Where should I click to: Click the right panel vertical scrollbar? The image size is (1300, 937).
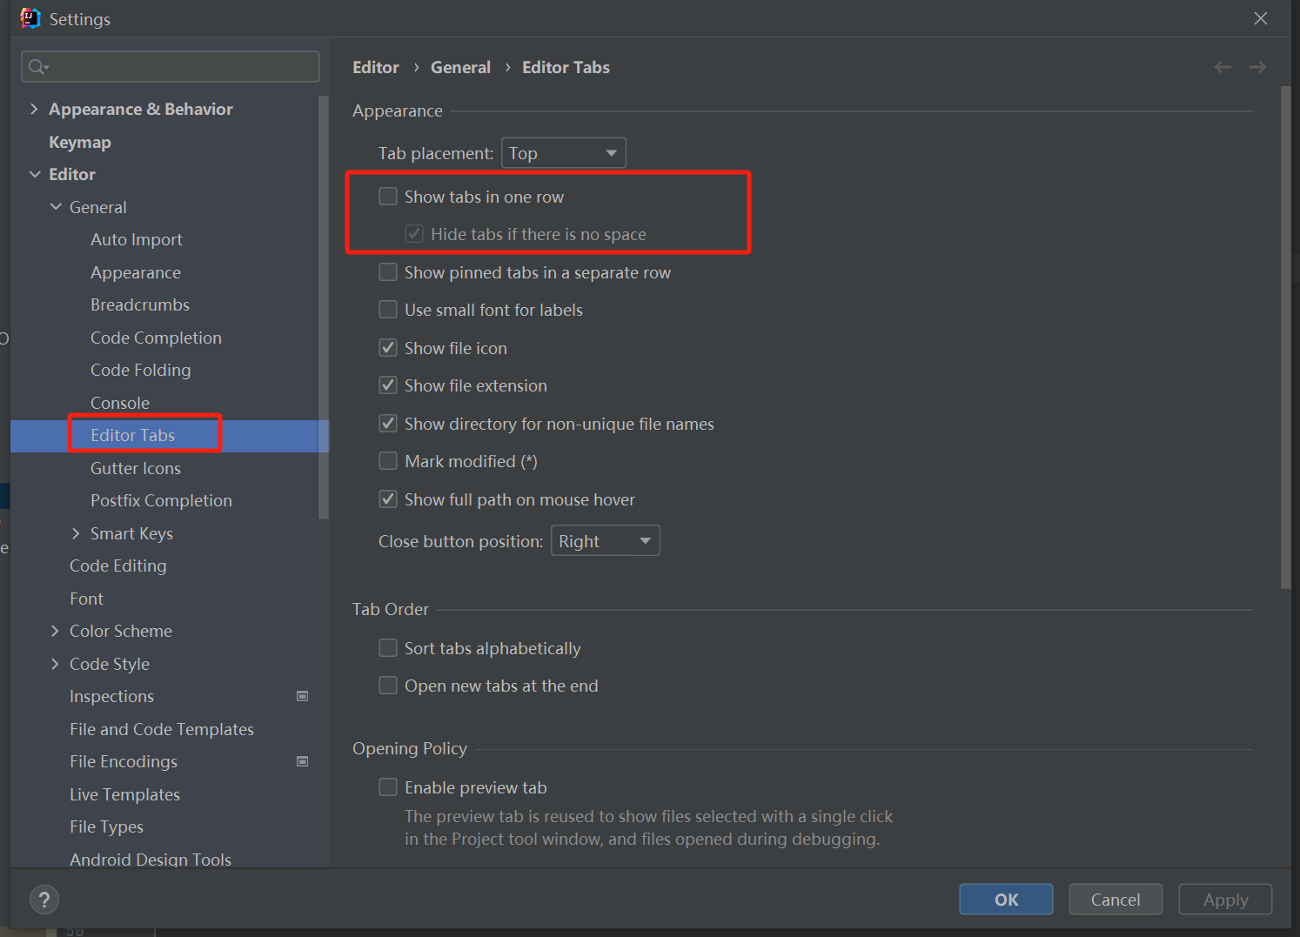point(1285,338)
